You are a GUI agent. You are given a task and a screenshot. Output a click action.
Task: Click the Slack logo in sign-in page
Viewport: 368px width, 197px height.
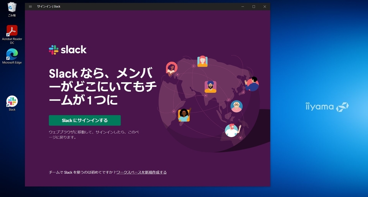point(68,50)
